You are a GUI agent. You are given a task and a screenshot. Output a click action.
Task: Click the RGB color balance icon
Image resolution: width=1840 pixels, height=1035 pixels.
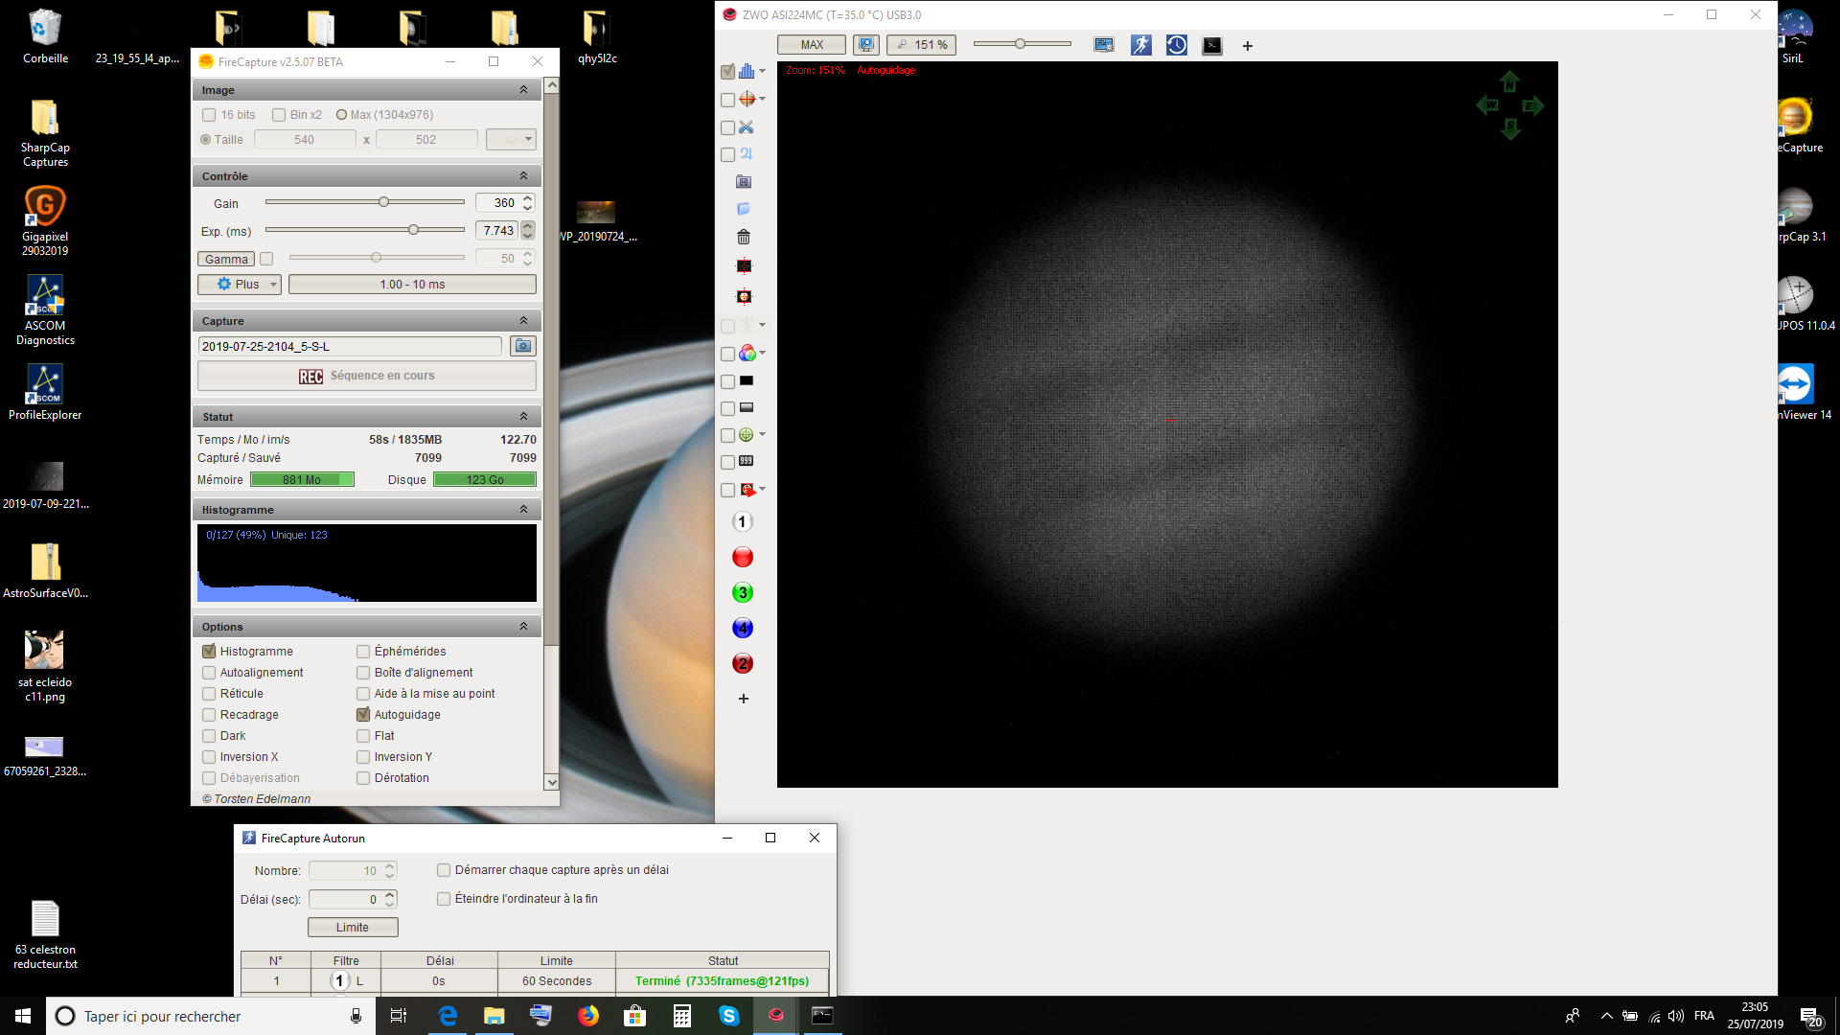click(747, 354)
